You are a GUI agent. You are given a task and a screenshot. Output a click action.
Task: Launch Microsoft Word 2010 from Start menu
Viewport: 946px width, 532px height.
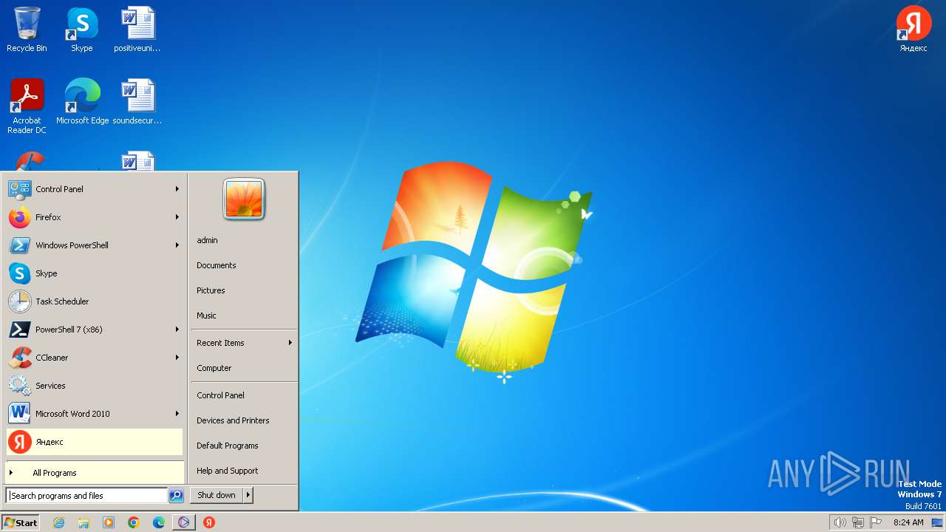[94, 414]
